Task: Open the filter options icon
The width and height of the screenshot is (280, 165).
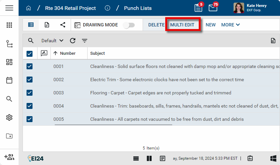Action: click(x=85, y=41)
